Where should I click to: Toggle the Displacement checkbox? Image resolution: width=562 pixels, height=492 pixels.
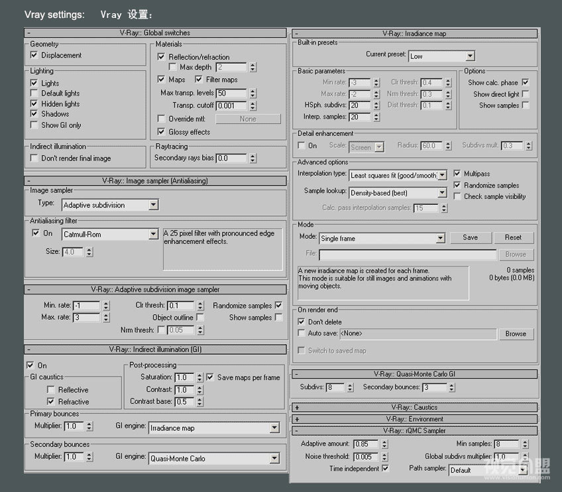click(x=34, y=56)
